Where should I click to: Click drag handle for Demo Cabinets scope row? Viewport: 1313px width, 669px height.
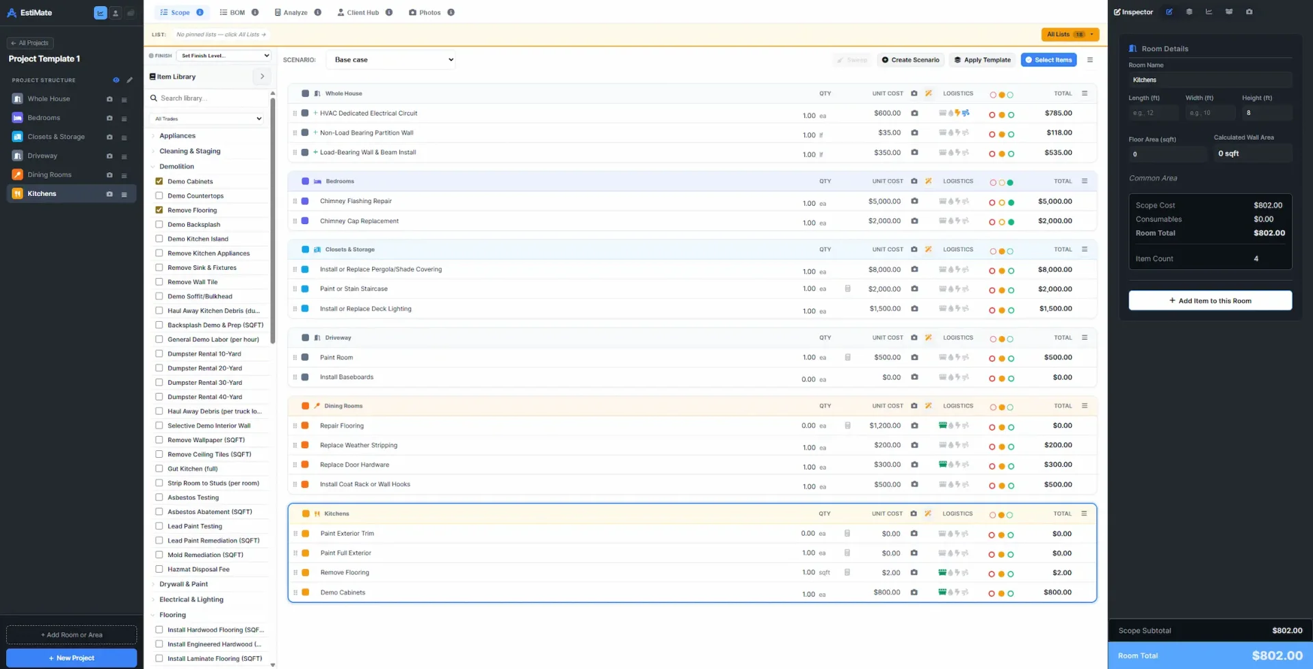pyautogui.click(x=295, y=592)
